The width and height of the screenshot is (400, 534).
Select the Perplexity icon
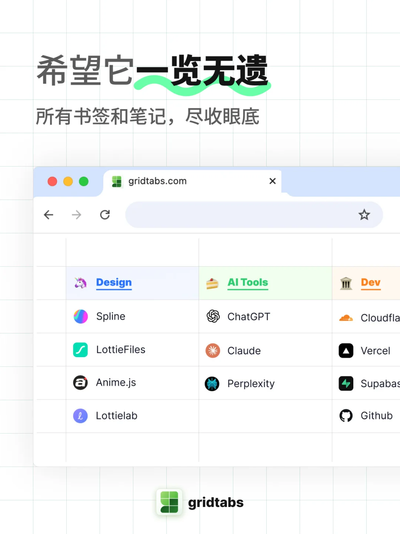point(212,383)
